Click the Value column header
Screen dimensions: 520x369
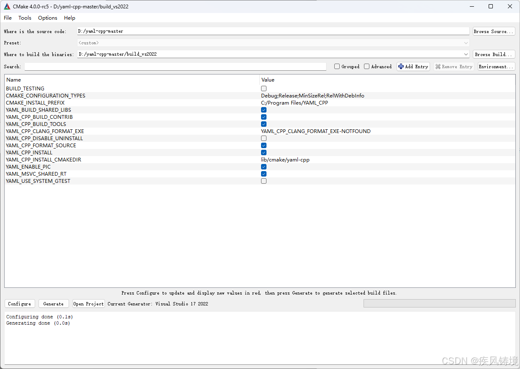387,80
